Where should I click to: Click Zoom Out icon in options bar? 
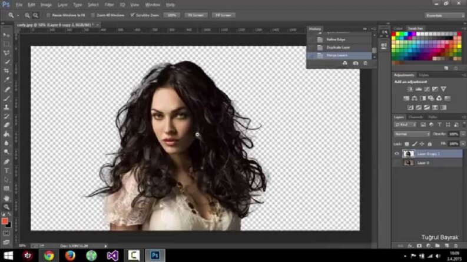pos(35,15)
